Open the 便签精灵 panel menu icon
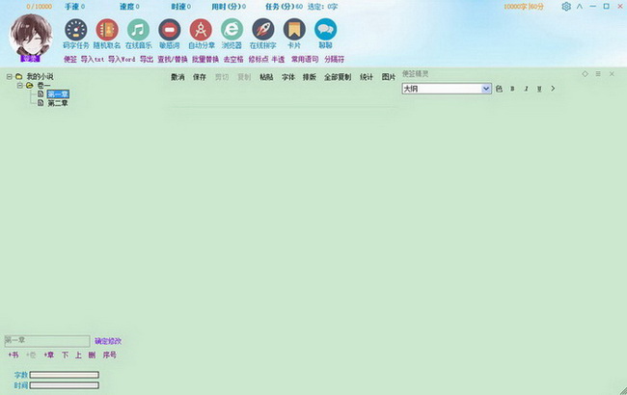The height and width of the screenshot is (395, 627). [598, 74]
